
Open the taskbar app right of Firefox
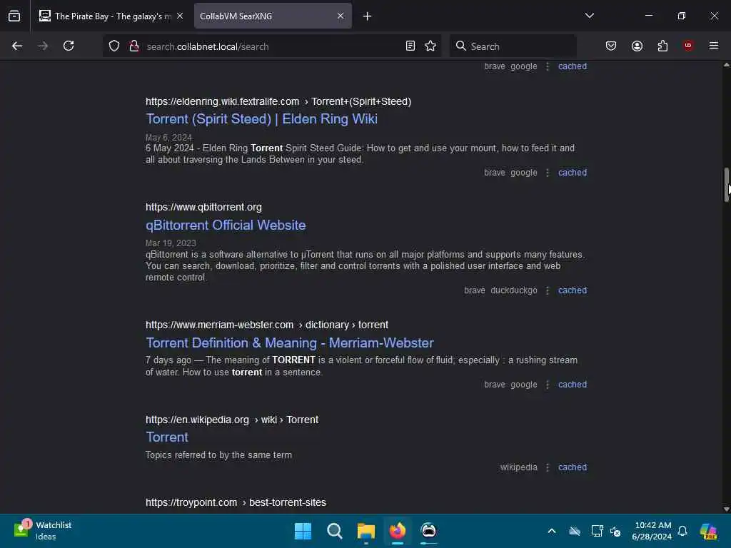pos(429,531)
